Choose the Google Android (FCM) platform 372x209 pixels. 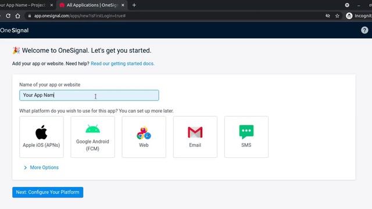pyautogui.click(x=92, y=137)
